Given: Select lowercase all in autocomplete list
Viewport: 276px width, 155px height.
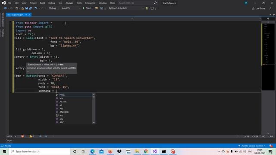Looking at the screenshot, I should click(74, 105).
